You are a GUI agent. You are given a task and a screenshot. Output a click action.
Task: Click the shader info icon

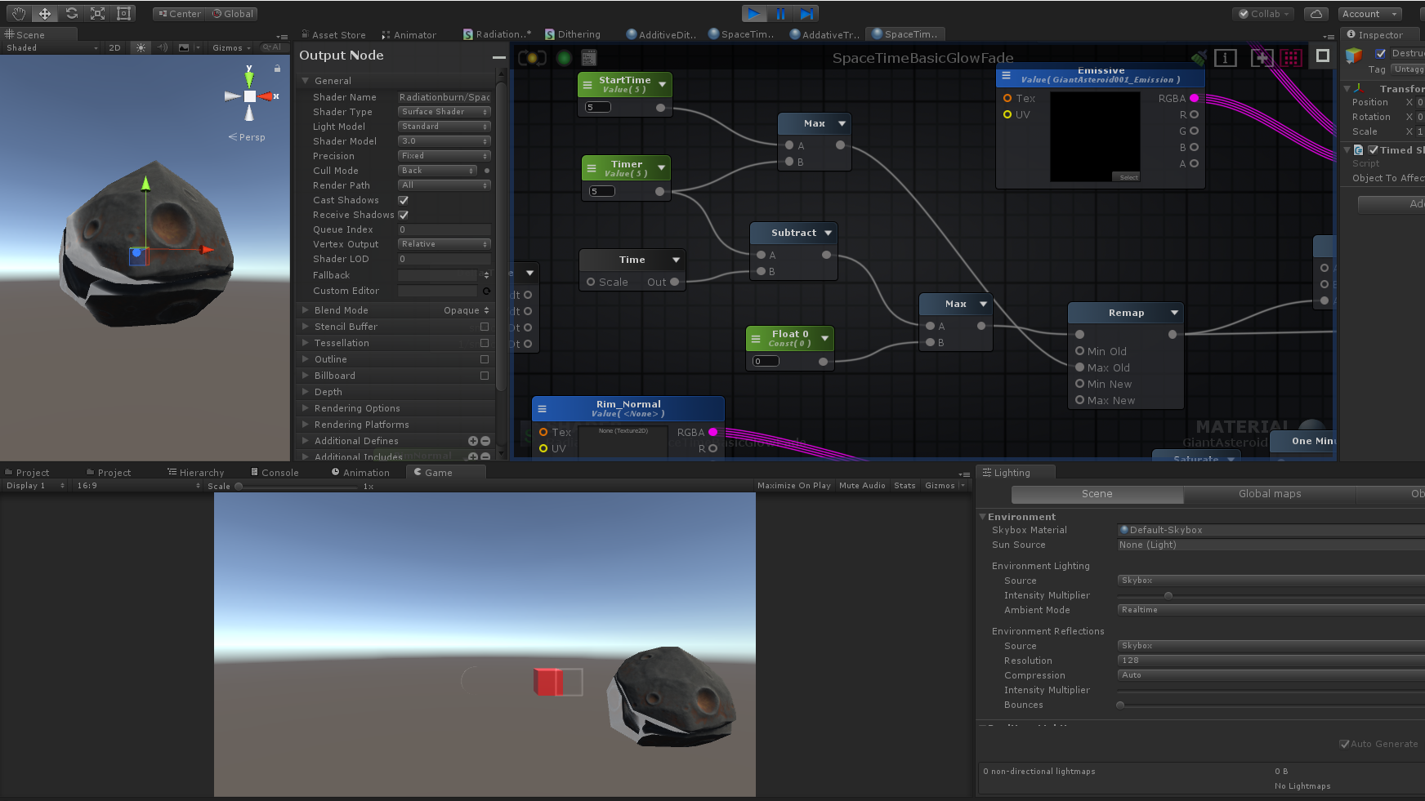[1225, 58]
